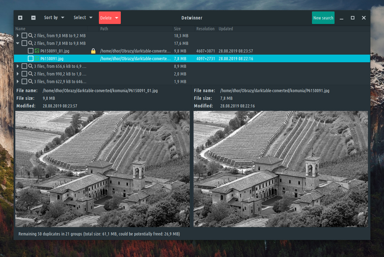This screenshot has height=257, width=384.
Task: Open the Select dropdown menu
Action: pyautogui.click(x=83, y=18)
